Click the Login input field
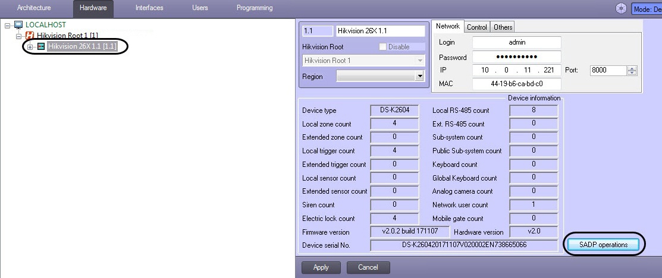This screenshot has width=662, height=278. 517,43
